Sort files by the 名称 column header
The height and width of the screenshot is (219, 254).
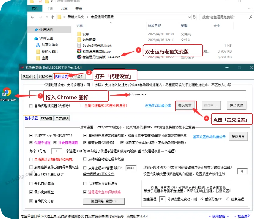click(x=80, y=26)
